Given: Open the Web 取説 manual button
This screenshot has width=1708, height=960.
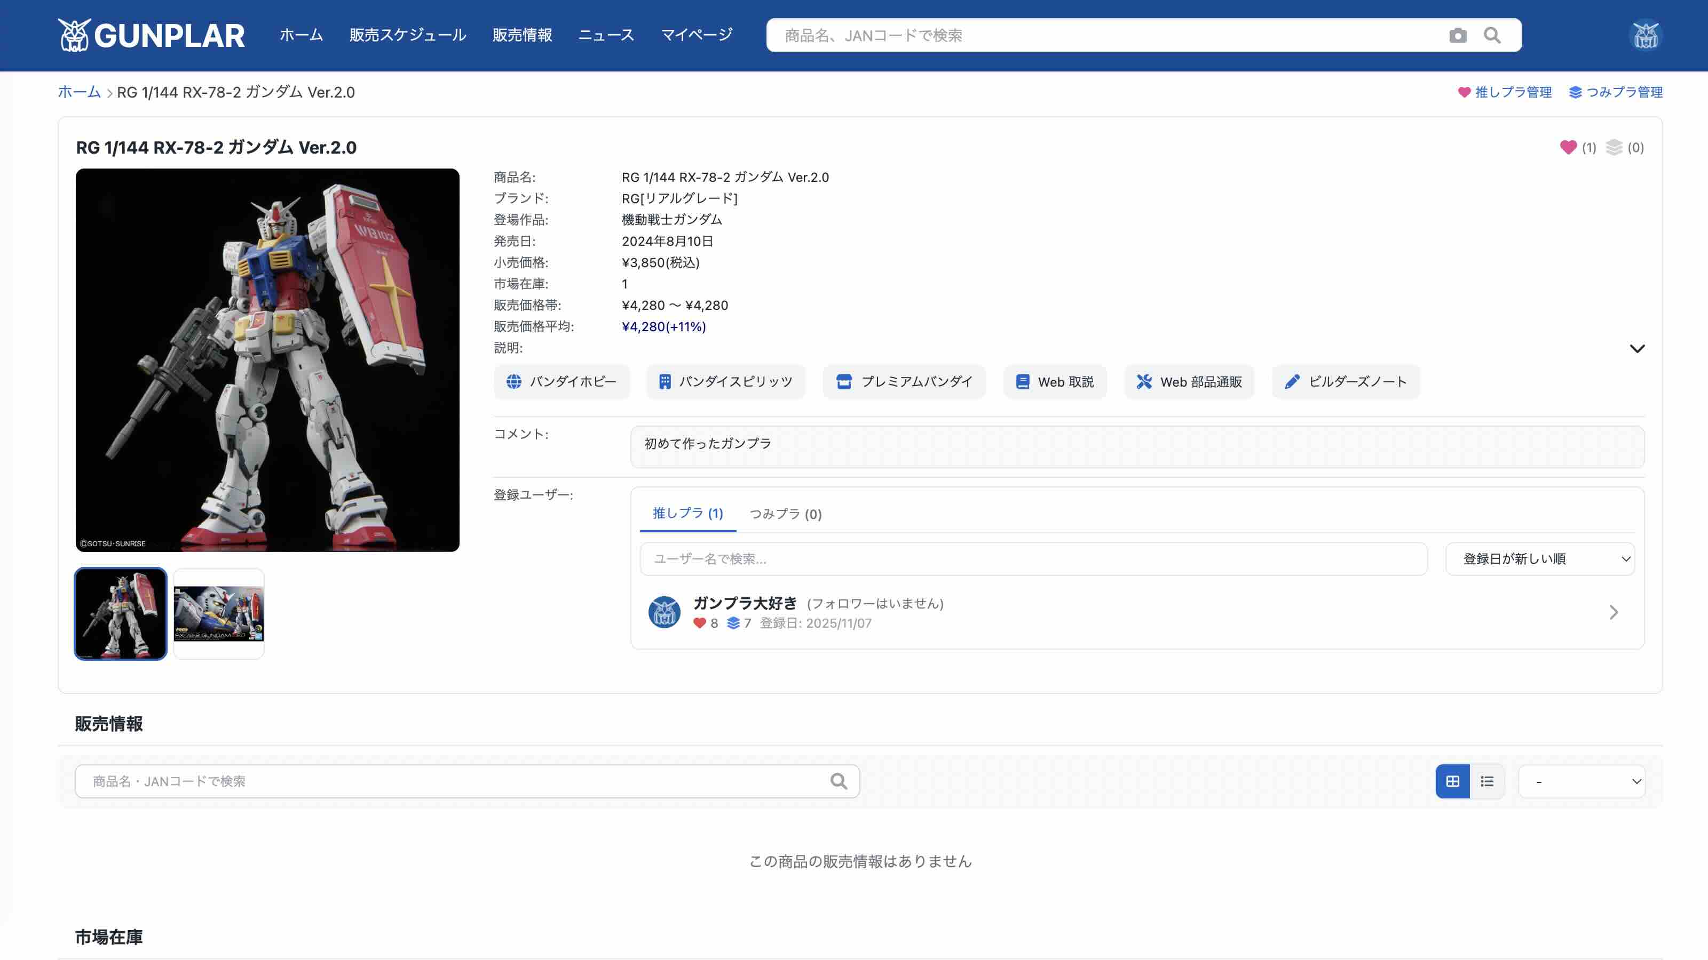Looking at the screenshot, I should click(1055, 382).
